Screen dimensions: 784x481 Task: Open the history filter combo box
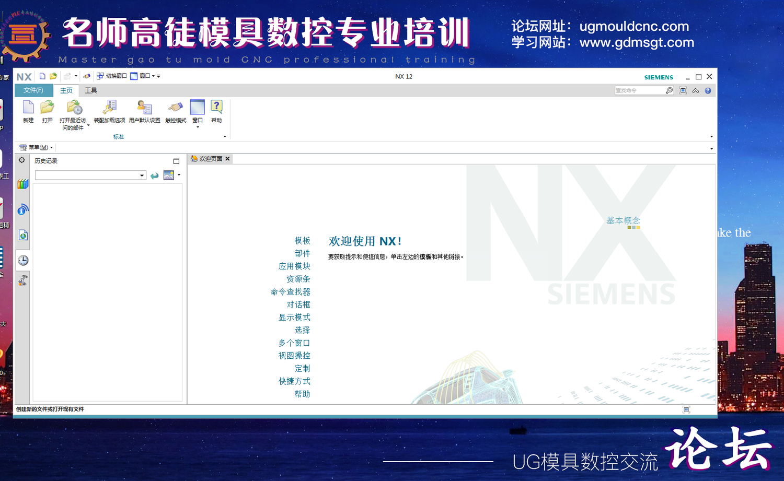[x=90, y=175]
